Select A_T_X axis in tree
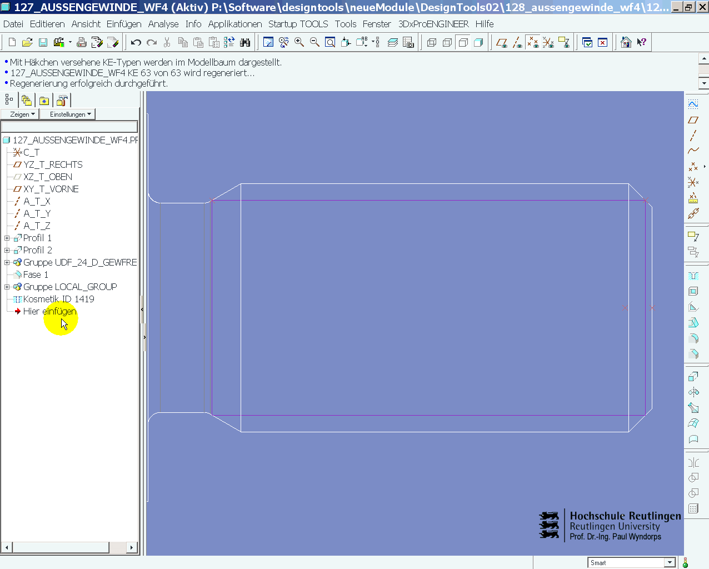This screenshot has width=709, height=569. [37, 201]
